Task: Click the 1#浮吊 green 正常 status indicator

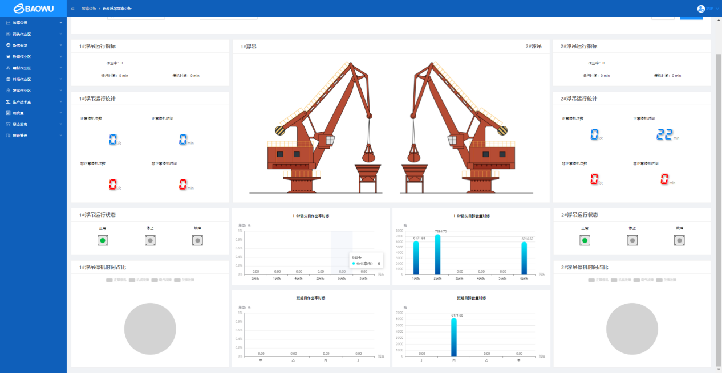Action: (103, 241)
